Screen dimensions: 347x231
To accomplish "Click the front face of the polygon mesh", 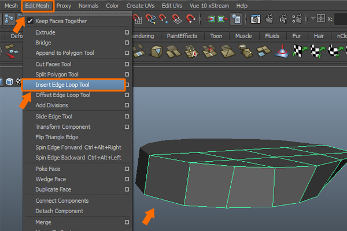I will click(211, 184).
